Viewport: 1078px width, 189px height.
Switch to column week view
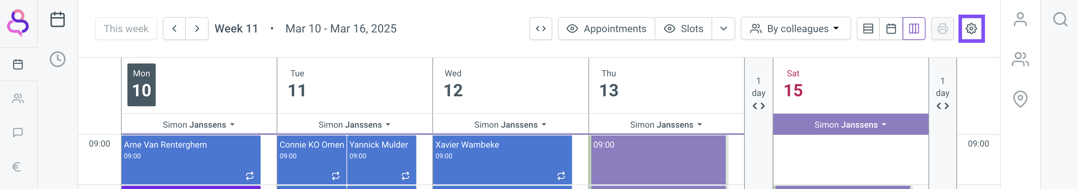point(913,29)
